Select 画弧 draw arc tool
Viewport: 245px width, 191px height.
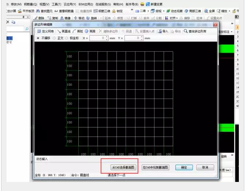pos(78,31)
